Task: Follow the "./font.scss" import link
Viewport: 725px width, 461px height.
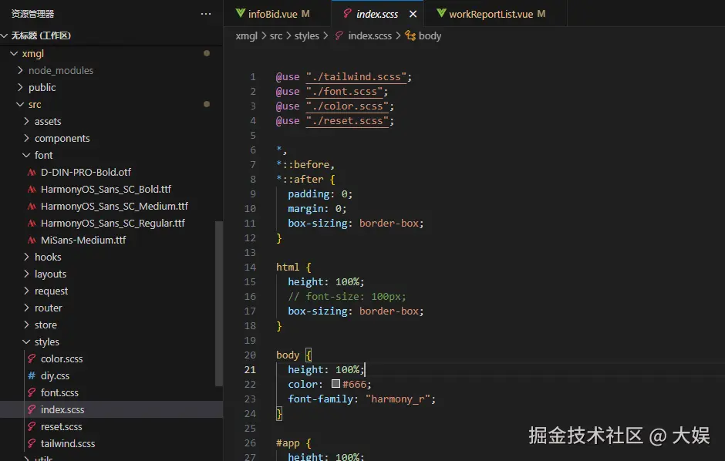Action: (x=345, y=92)
